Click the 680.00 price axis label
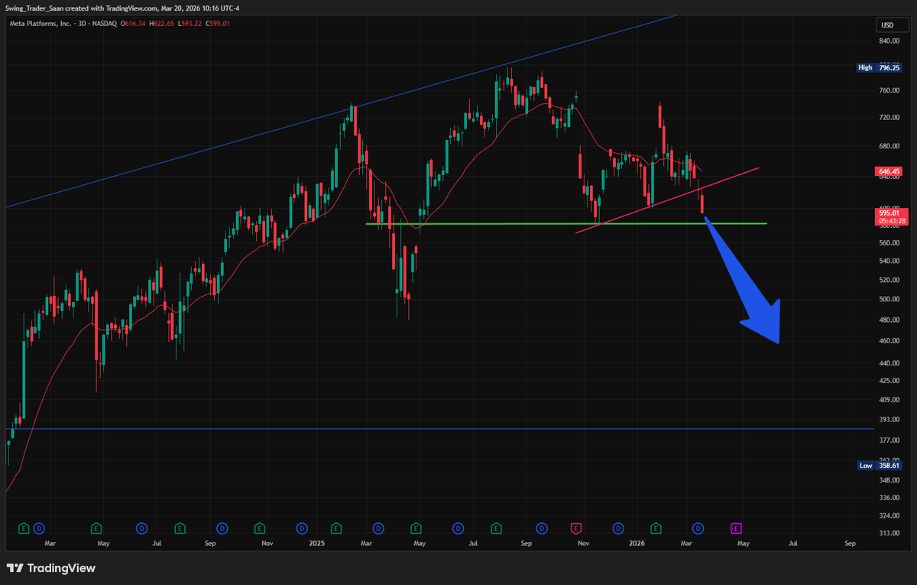Screen dimensions: 917x585 [889, 145]
